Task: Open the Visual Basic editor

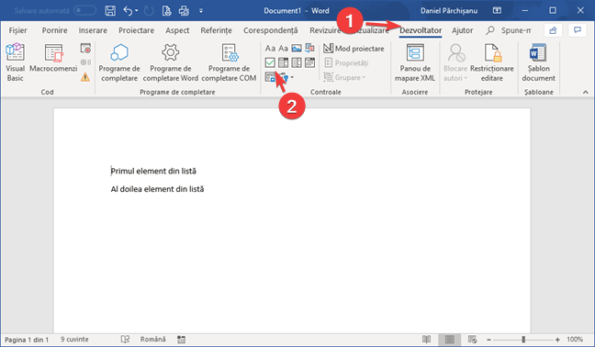Action: (16, 62)
